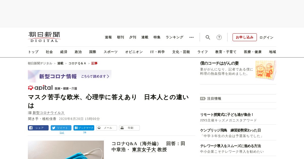Click text JINS主催キッズメガニスタアワード
Image resolution: width=304 pixels, height=159 pixels.
[x=229, y=120]
